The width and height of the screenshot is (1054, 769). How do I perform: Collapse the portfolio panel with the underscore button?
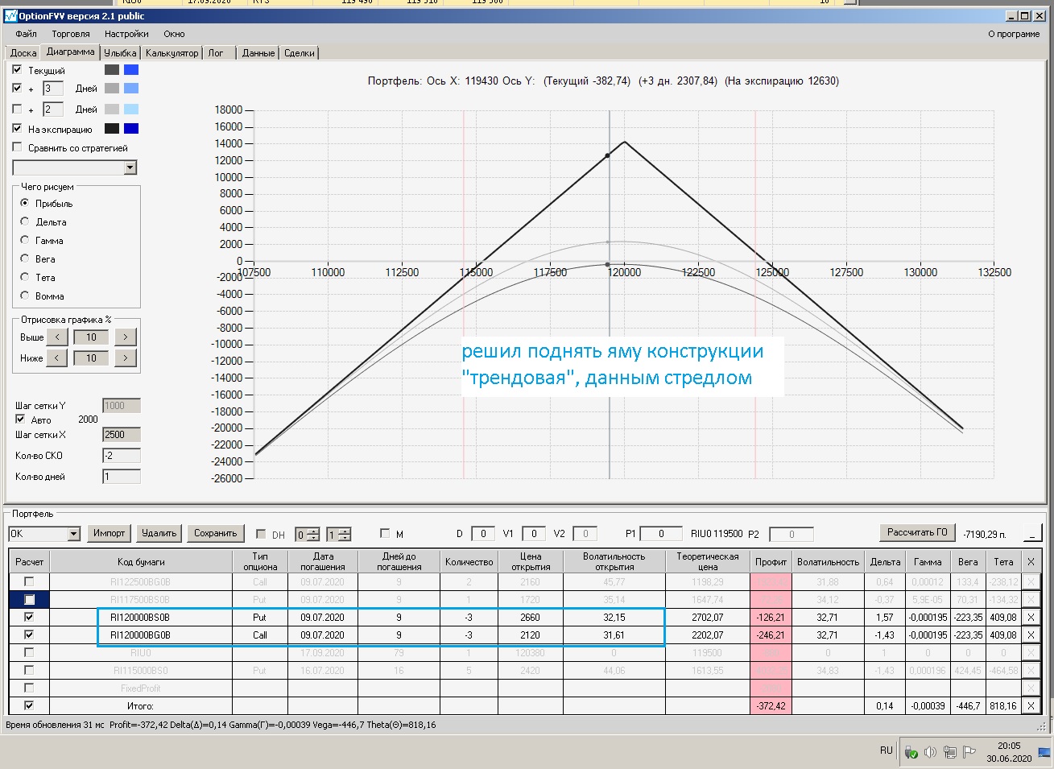1033,533
